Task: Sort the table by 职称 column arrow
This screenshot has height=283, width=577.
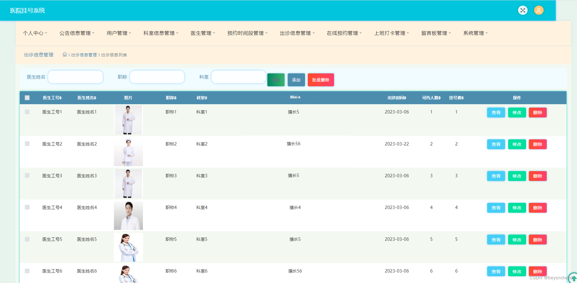Action: pos(175,98)
